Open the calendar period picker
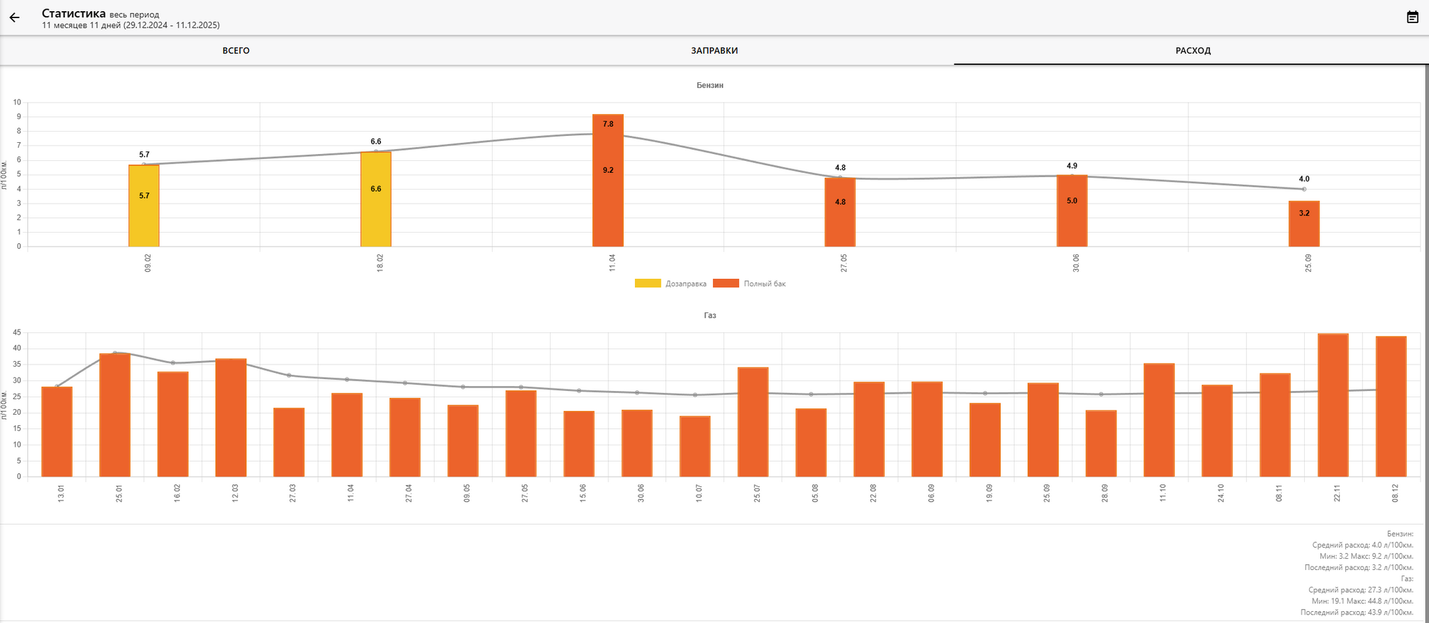Viewport: 1429px width, 623px height. tap(1412, 17)
